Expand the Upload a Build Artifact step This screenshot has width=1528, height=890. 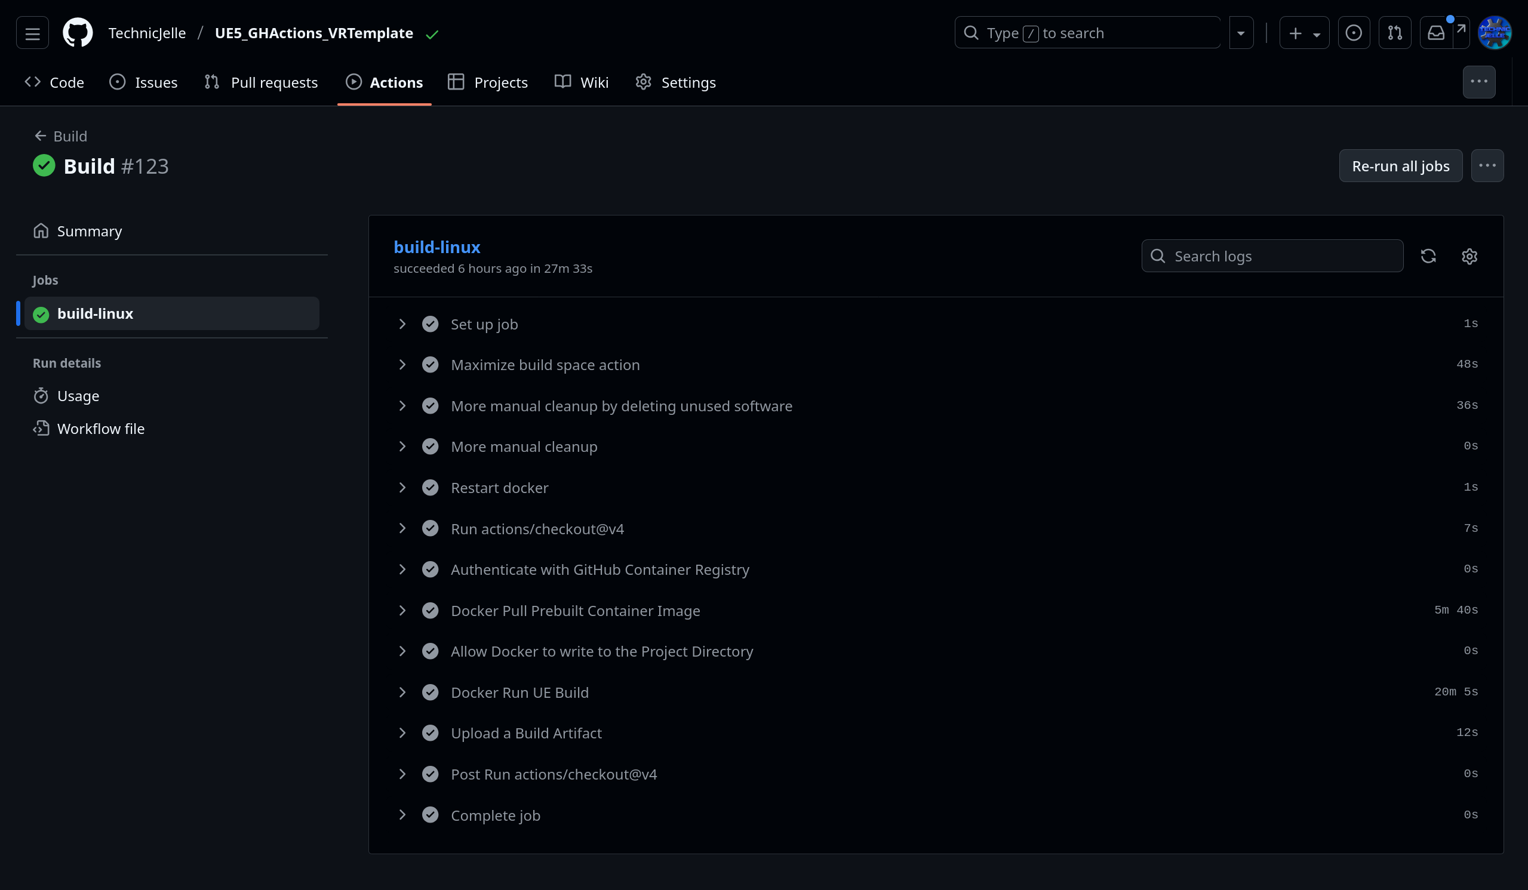(x=402, y=733)
